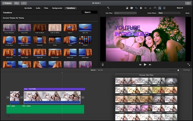Open the color balance tool
193x121 pixels.
pyautogui.click(x=127, y=8)
